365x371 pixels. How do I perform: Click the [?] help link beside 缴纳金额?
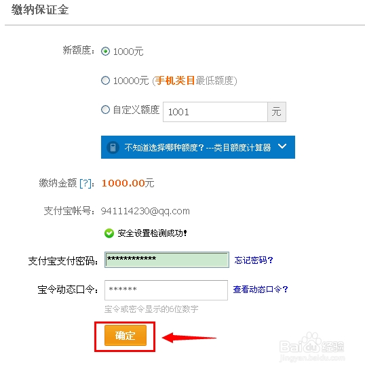(85, 183)
